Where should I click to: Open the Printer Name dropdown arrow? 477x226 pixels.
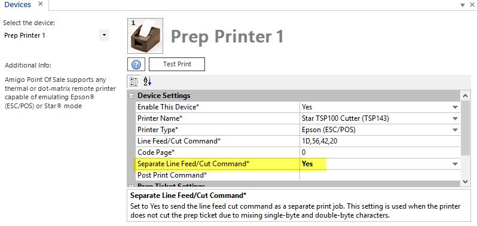(x=455, y=118)
